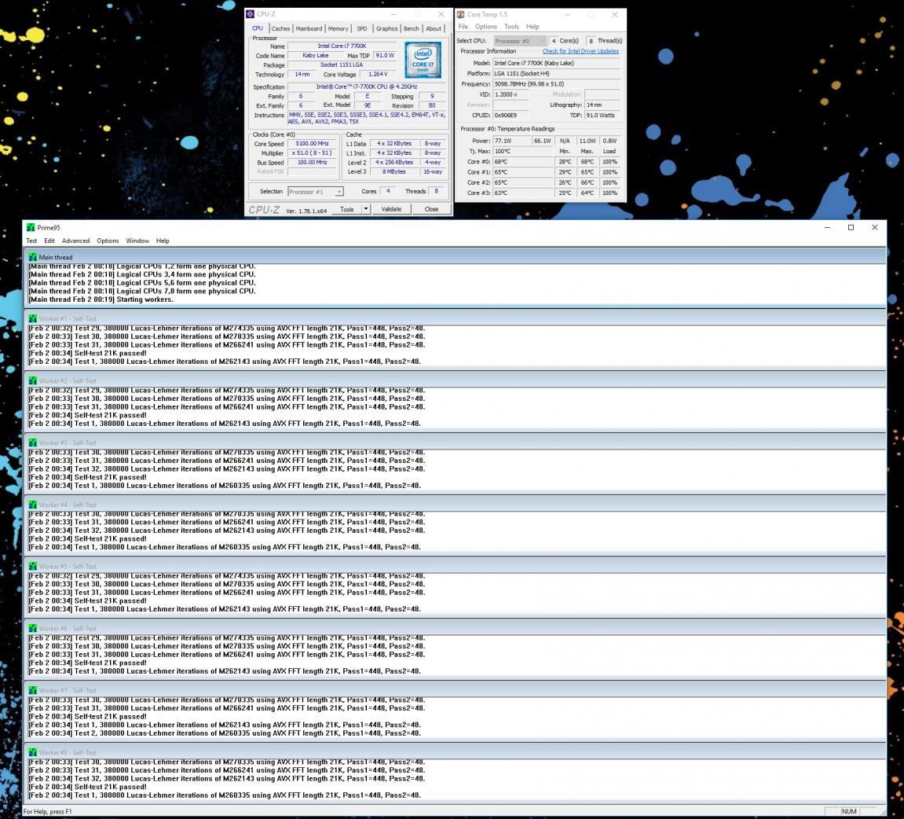Click the Tj. Max value 100°C
The width and height of the screenshot is (904, 819).
(x=524, y=151)
